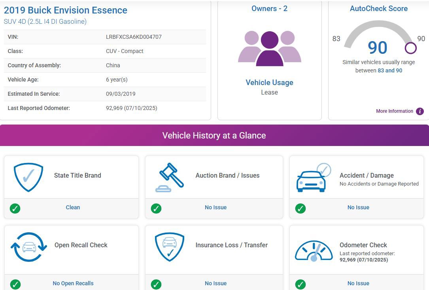Click the Open Recall Check label
The image size is (429, 290).
pyautogui.click(x=81, y=245)
